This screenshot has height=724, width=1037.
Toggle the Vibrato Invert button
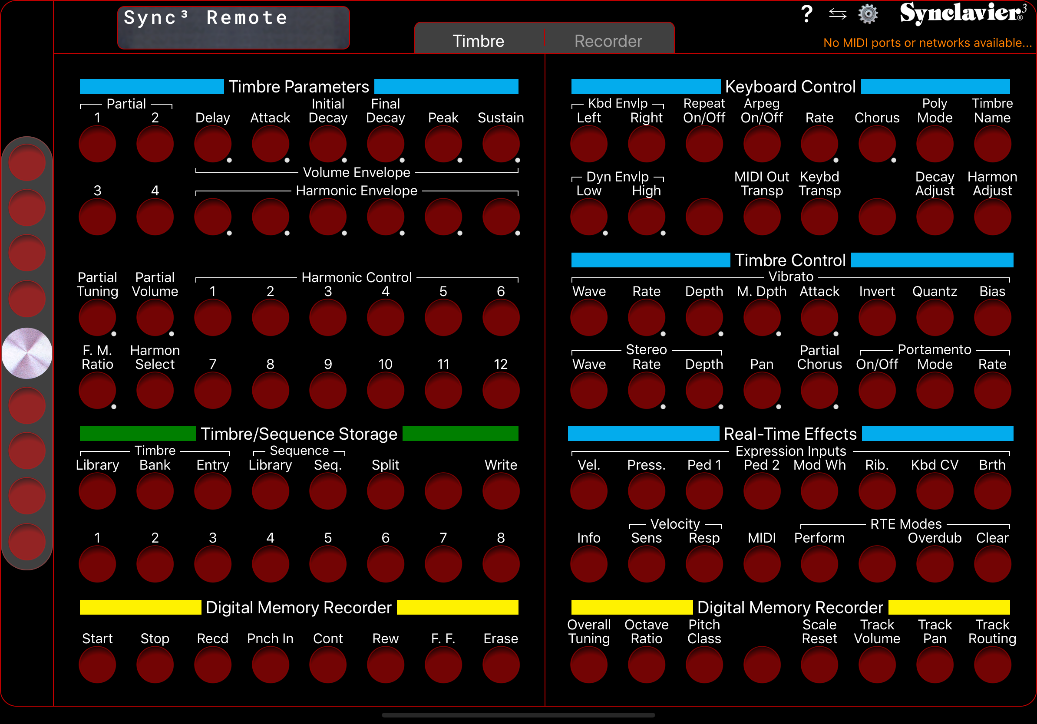pyautogui.click(x=877, y=318)
